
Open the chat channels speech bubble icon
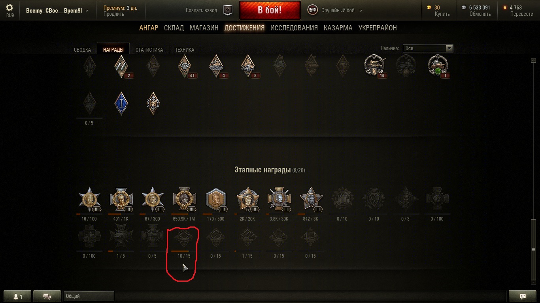pos(47,296)
